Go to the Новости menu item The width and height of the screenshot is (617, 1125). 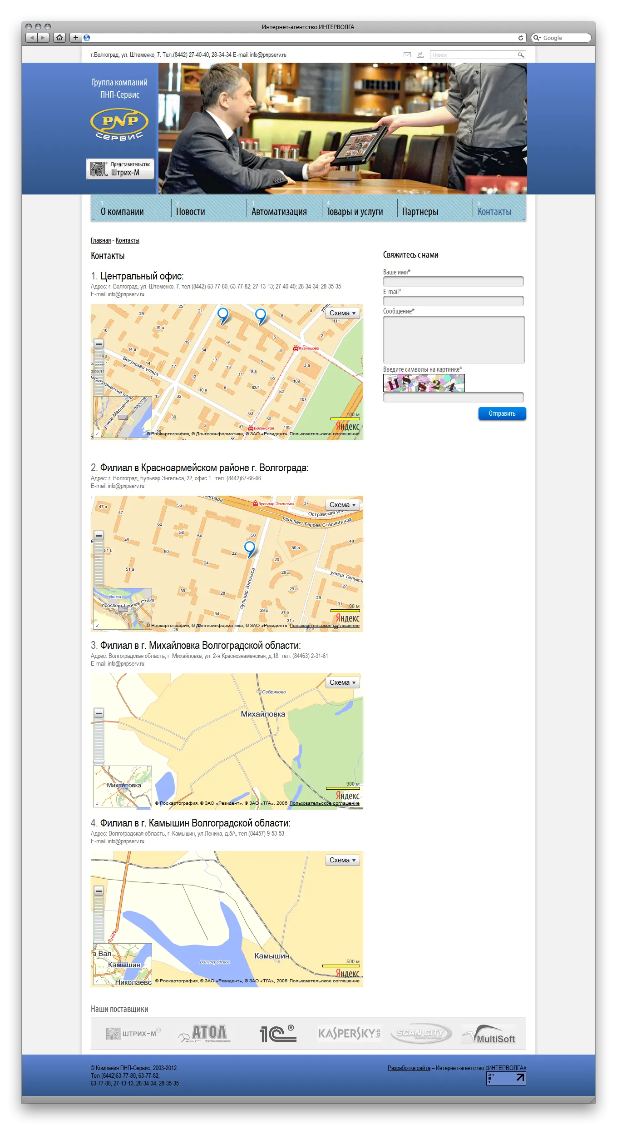(191, 212)
